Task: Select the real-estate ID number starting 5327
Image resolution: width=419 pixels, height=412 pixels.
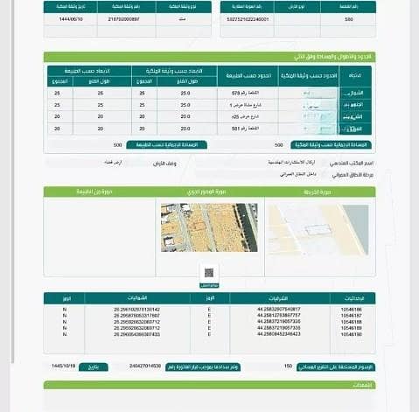Action: coord(248,19)
